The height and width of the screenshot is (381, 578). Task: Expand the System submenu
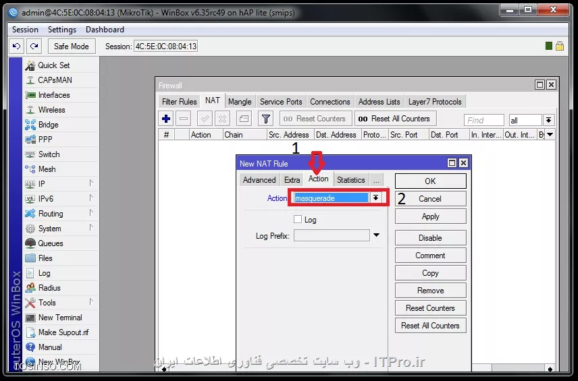(x=91, y=227)
